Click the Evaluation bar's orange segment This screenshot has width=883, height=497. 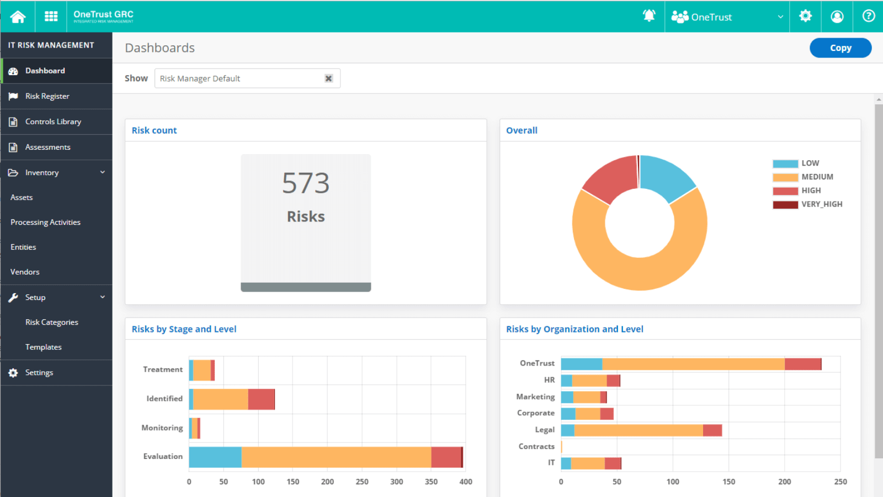(x=336, y=457)
